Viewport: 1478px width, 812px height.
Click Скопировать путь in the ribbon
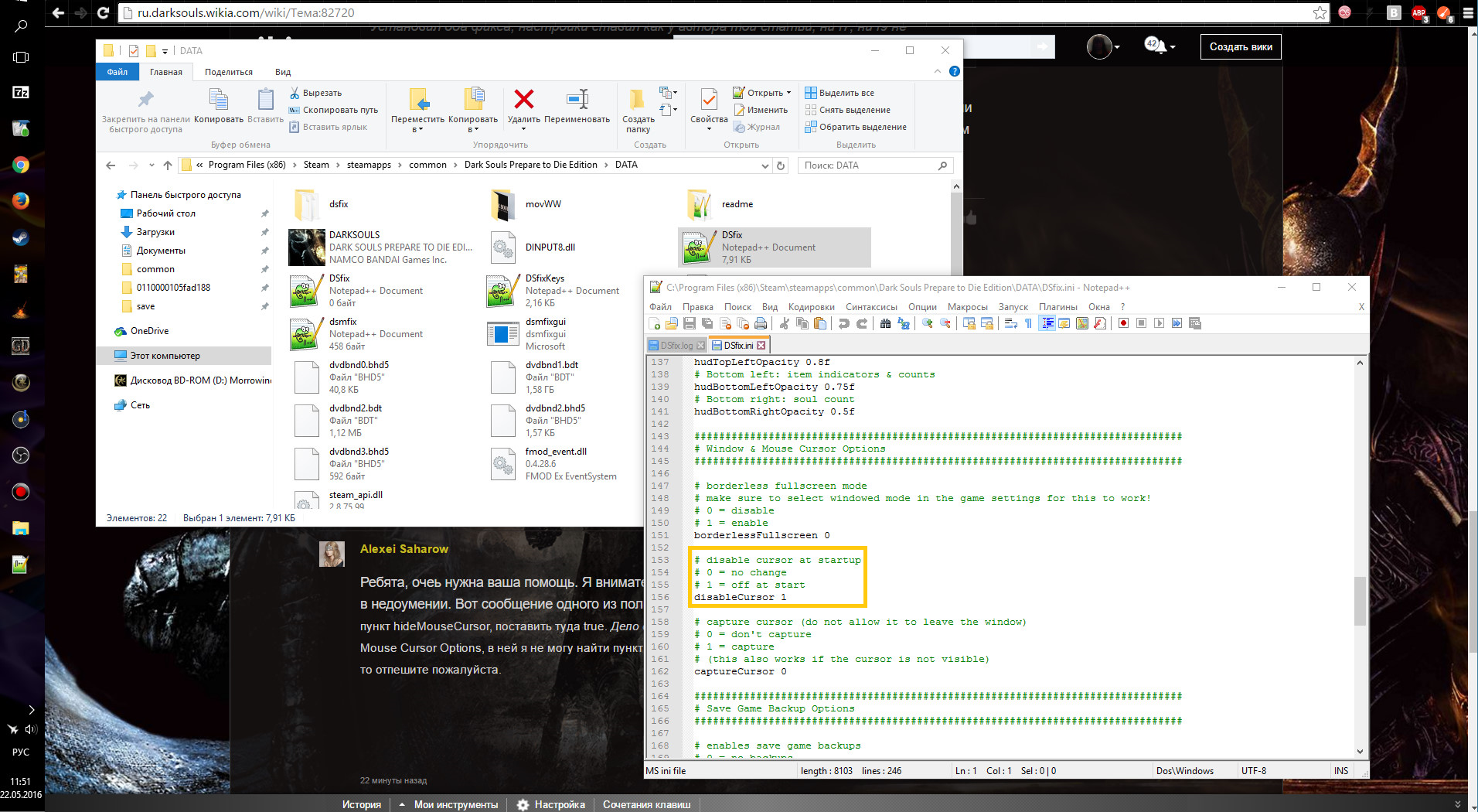pos(333,110)
